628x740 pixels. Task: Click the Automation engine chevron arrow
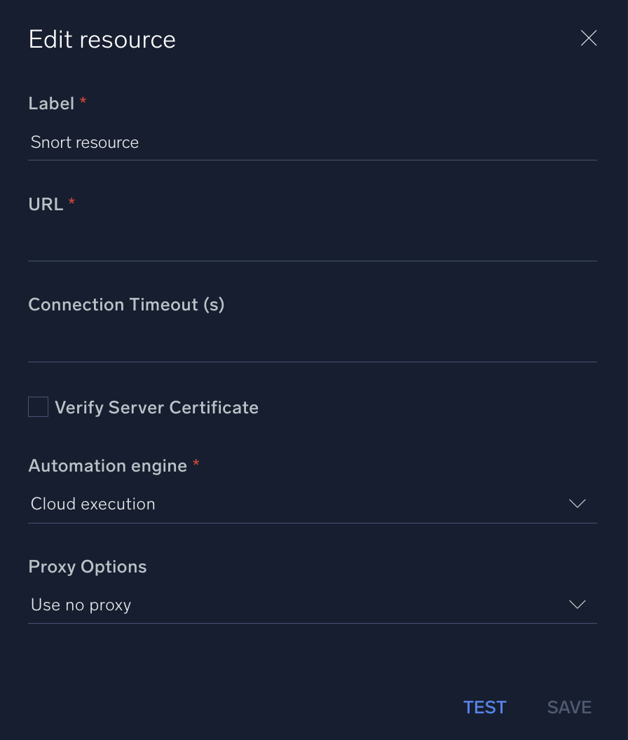coord(577,504)
